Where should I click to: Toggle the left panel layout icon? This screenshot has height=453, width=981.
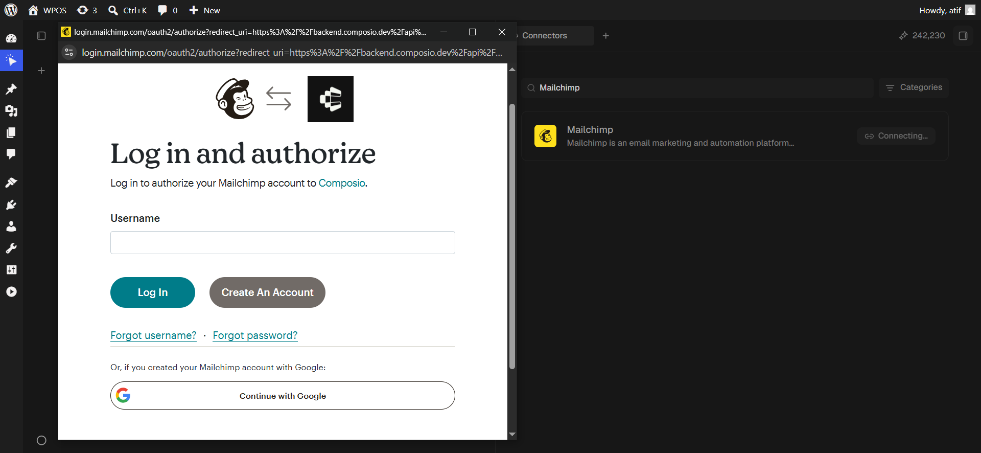point(41,36)
